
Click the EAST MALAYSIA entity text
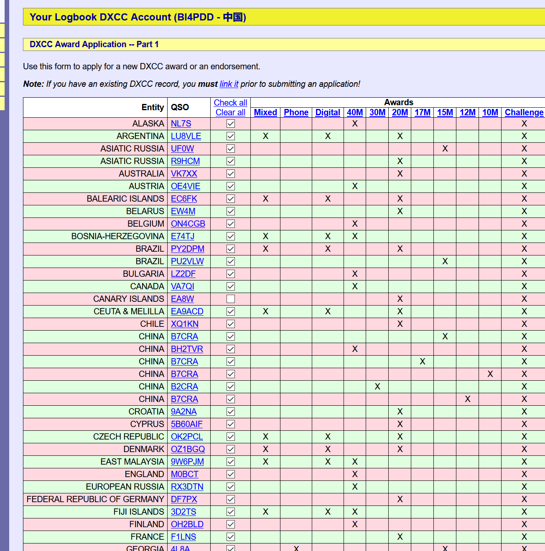132,462
